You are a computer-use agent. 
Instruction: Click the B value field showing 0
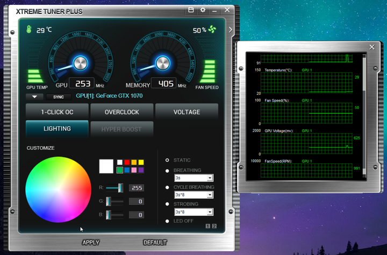point(137,215)
